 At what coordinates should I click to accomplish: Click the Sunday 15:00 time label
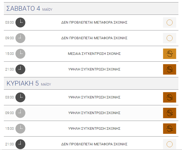10,129
